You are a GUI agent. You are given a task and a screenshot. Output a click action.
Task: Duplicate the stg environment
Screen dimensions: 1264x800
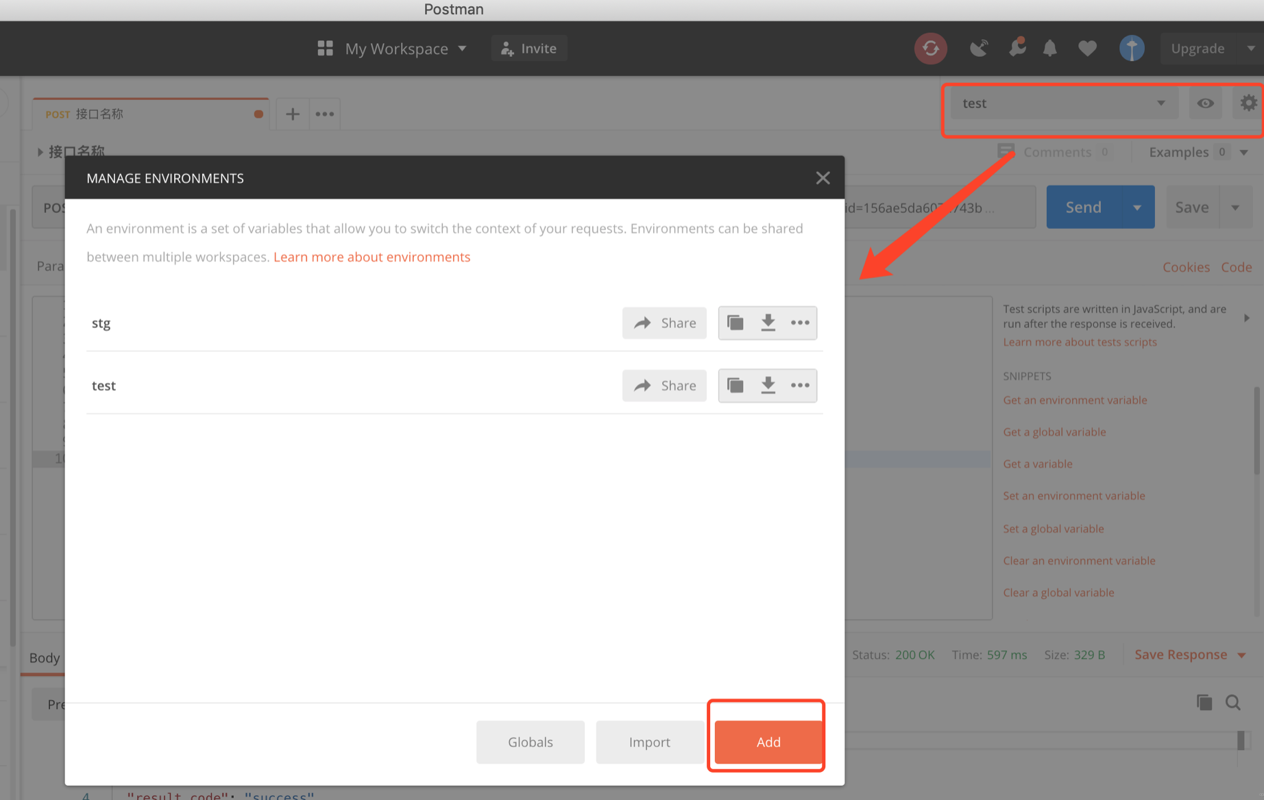(735, 323)
